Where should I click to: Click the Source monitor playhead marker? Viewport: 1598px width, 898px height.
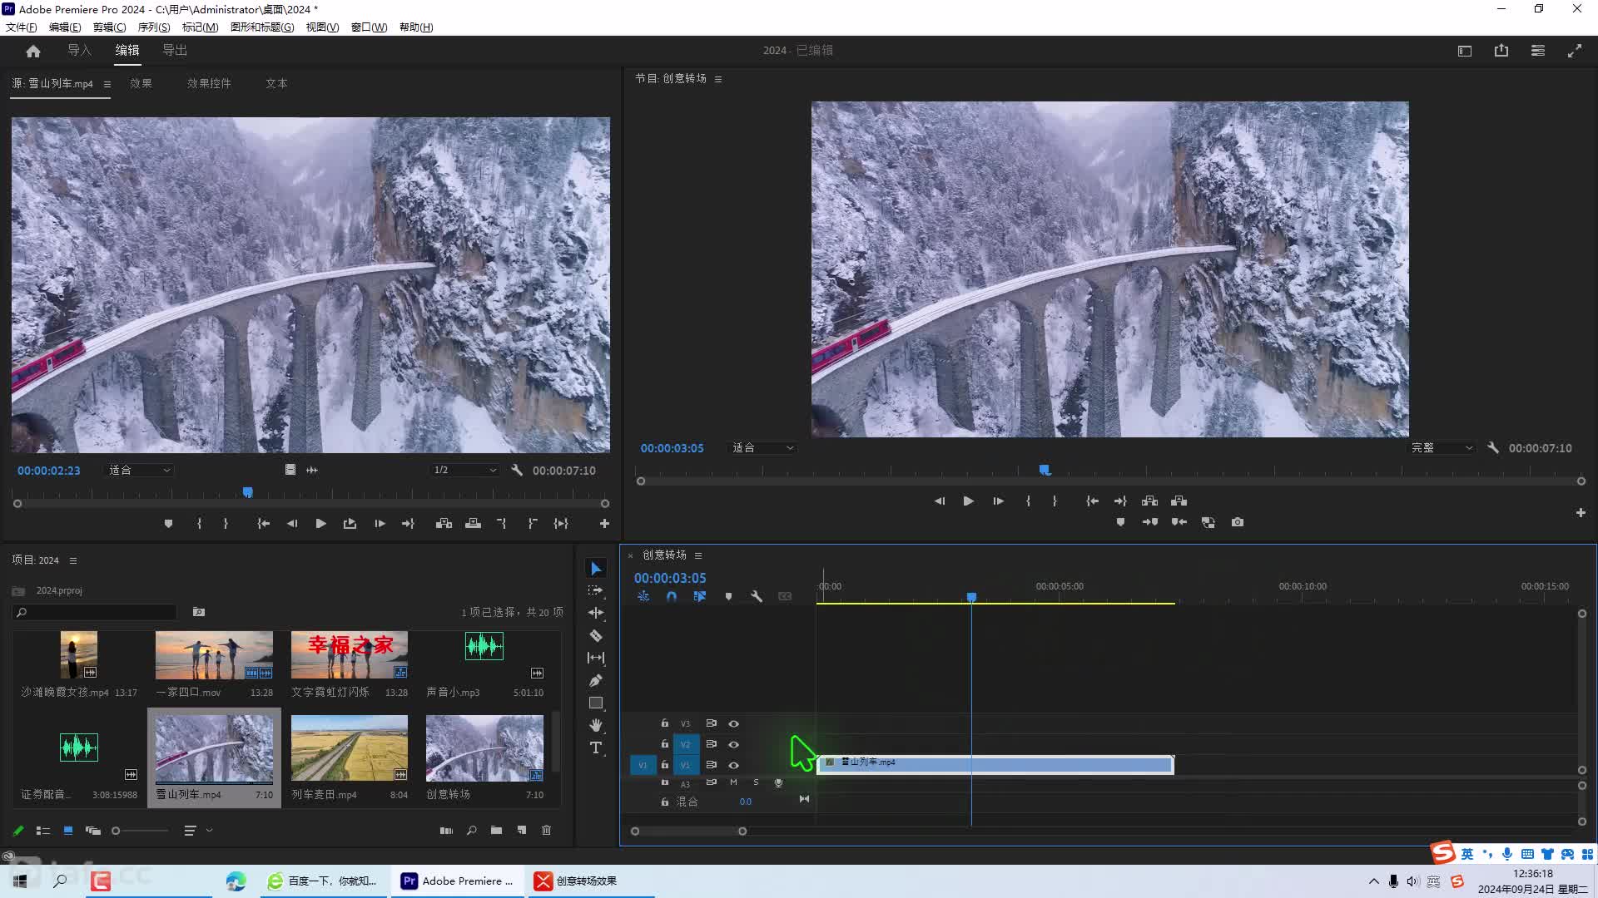pyautogui.click(x=247, y=492)
